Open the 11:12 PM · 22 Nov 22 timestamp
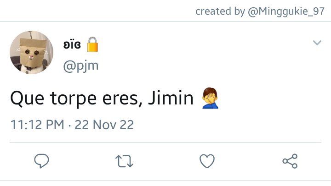Screen dimensions: 331x186 72,125
